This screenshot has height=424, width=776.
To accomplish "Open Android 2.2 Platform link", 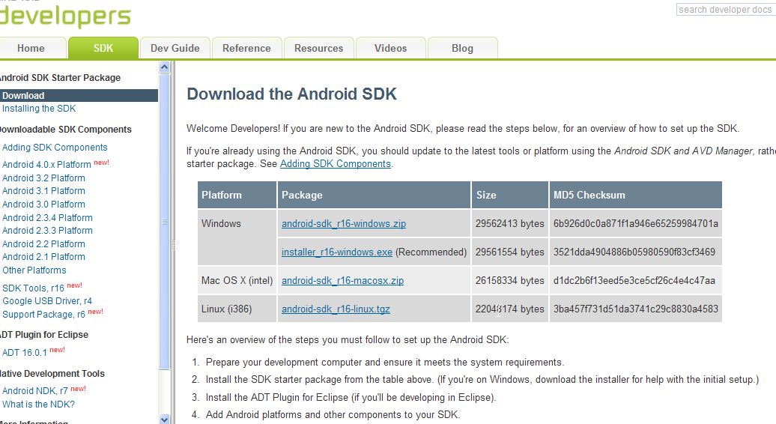I will 43,244.
